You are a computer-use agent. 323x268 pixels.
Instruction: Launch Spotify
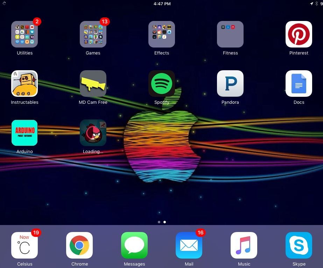coord(162,84)
